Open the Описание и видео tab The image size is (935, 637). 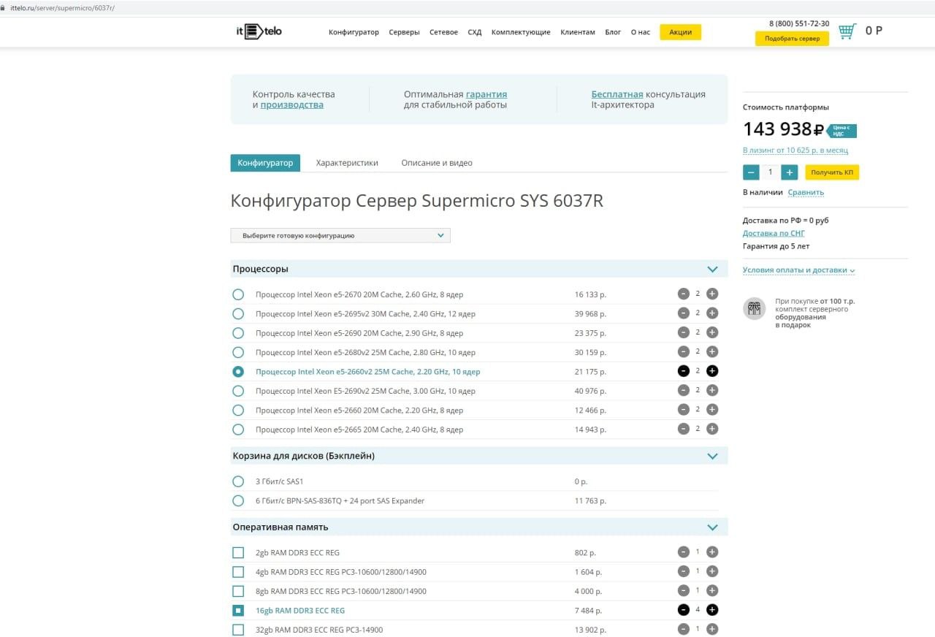pyautogui.click(x=437, y=163)
